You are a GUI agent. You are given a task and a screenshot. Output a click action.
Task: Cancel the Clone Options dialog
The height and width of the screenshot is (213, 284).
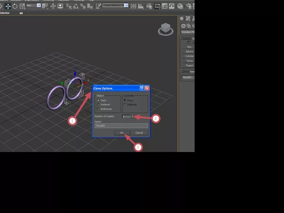click(139, 132)
